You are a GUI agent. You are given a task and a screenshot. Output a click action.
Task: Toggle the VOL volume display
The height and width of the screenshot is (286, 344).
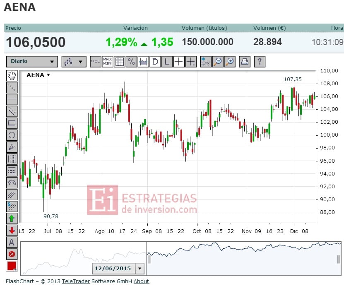tap(96, 62)
